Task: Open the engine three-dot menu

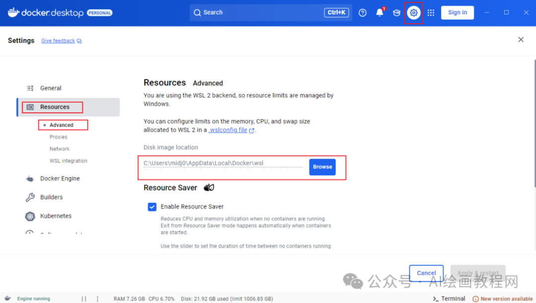Action: click(97, 299)
